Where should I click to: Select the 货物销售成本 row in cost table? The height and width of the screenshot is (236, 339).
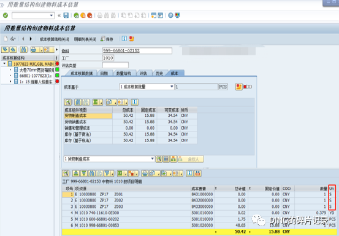tap(131, 122)
